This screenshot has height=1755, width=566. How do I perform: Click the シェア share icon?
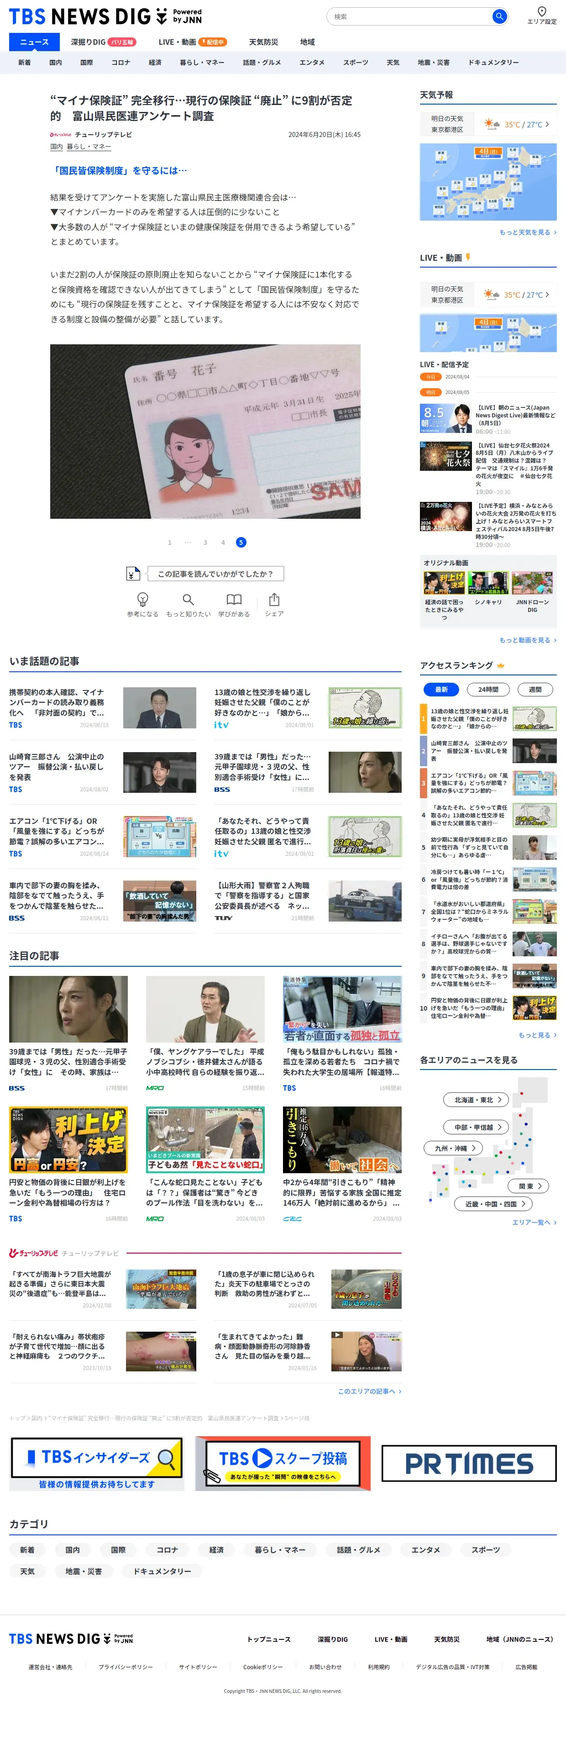[274, 600]
